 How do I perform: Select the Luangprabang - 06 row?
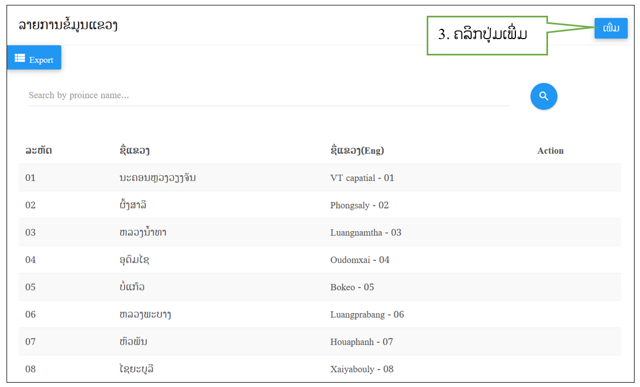pos(367,315)
